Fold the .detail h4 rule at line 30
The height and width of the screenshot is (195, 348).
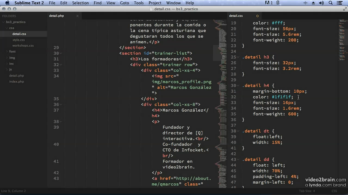point(238,86)
